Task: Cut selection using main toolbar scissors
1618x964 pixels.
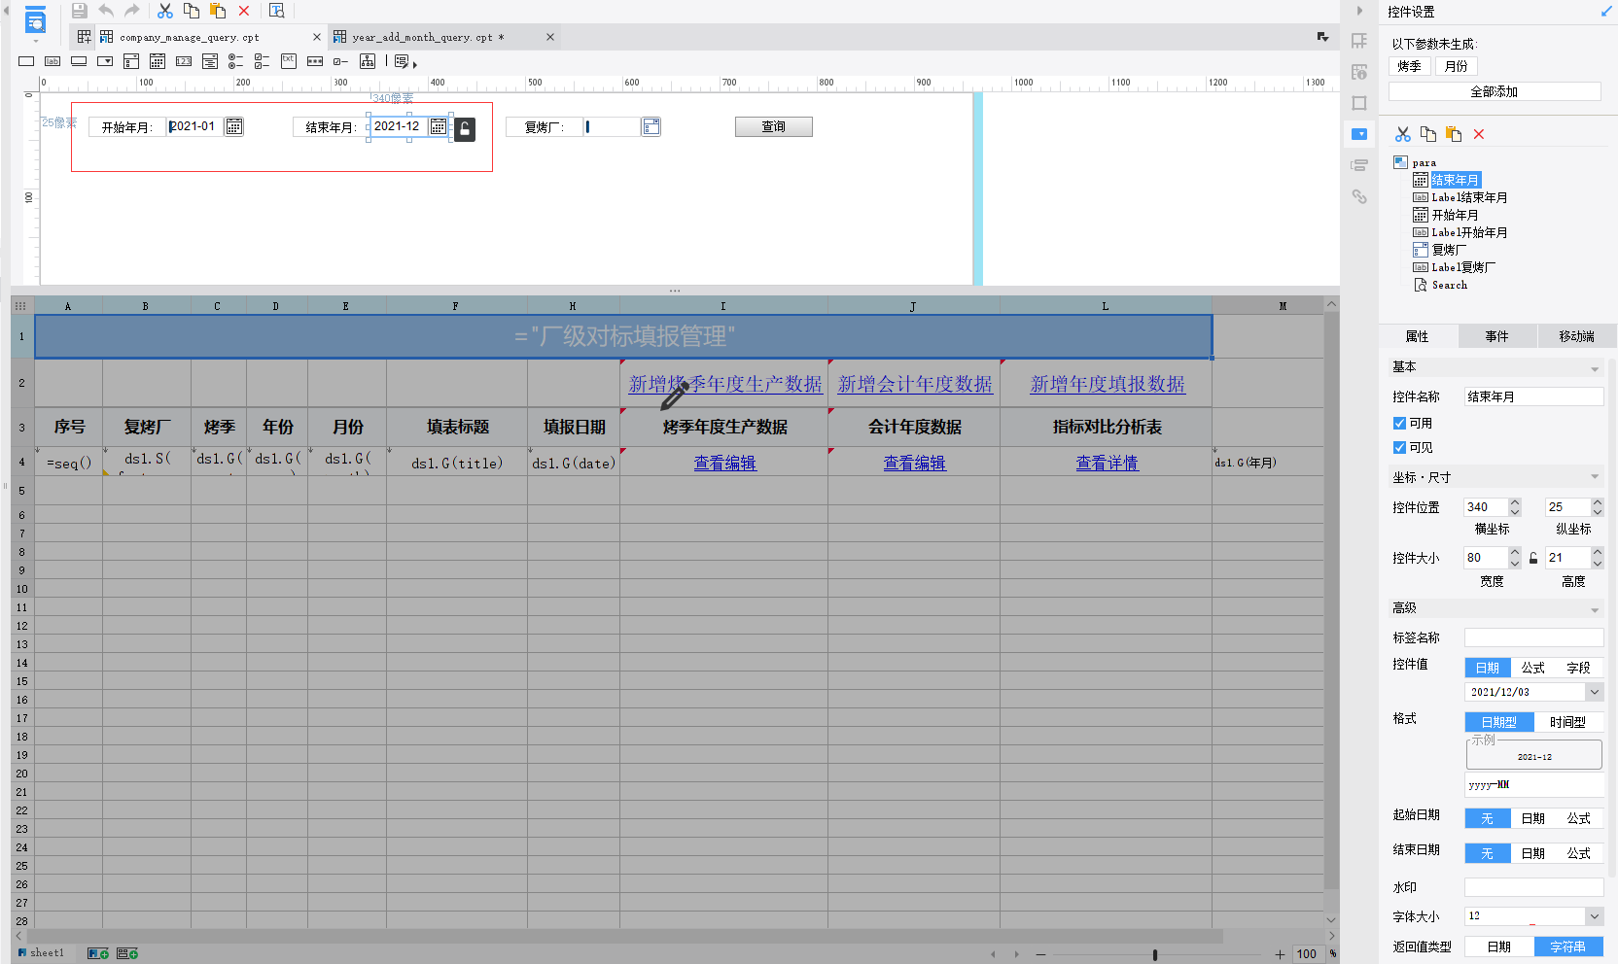Action: 165,11
